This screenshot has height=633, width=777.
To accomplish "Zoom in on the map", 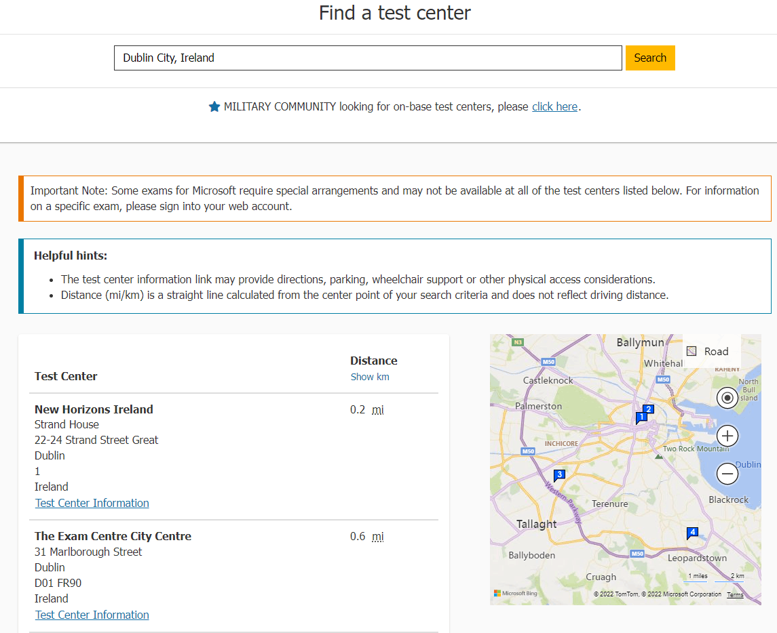I will [x=727, y=436].
